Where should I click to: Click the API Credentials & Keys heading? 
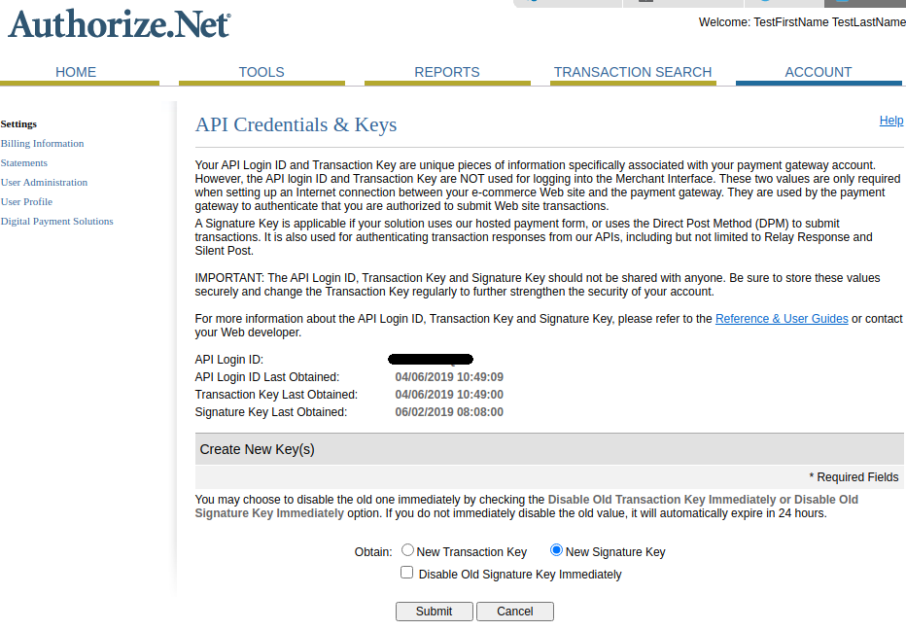tap(296, 124)
